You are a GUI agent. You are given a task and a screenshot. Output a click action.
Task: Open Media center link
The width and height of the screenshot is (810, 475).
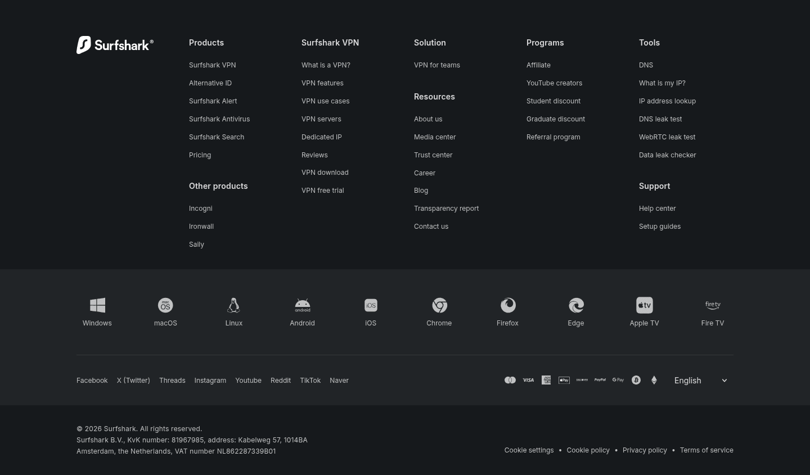[435, 137]
